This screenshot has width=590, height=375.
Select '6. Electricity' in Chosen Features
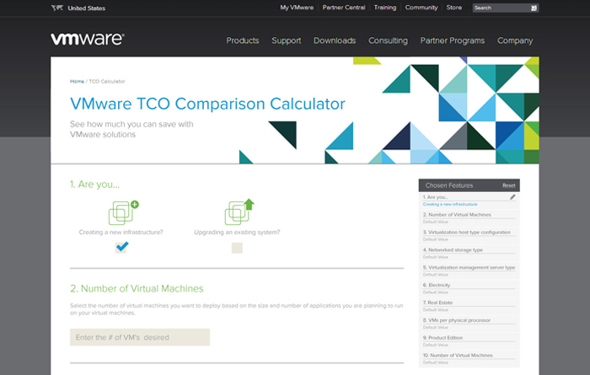(437, 285)
